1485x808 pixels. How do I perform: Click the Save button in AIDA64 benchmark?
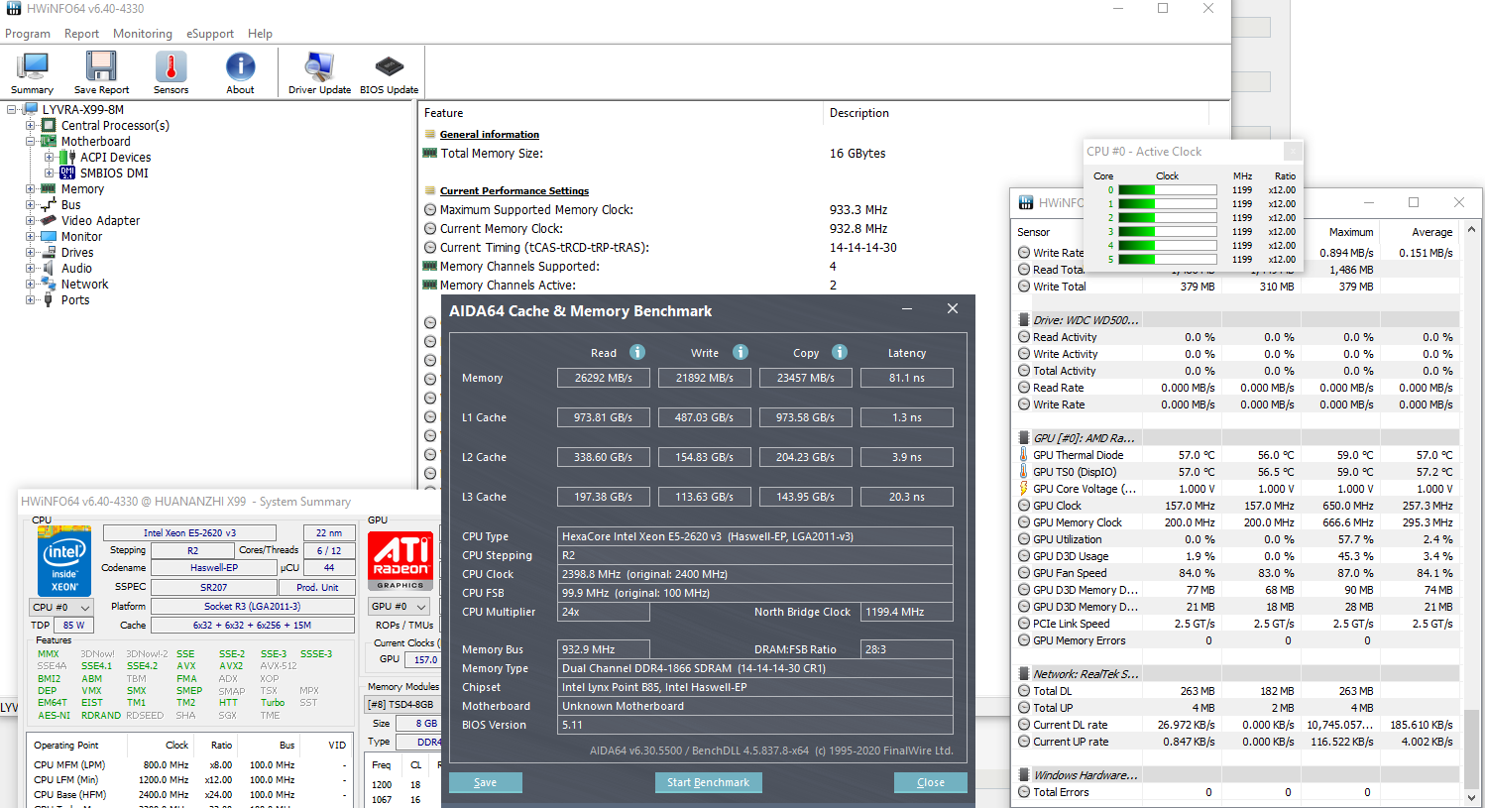click(x=486, y=782)
